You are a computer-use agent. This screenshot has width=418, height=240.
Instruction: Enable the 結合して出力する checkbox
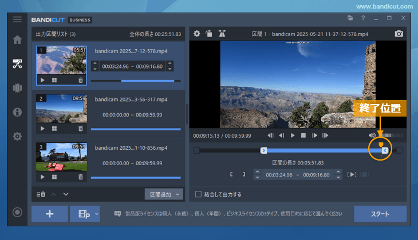(199, 194)
